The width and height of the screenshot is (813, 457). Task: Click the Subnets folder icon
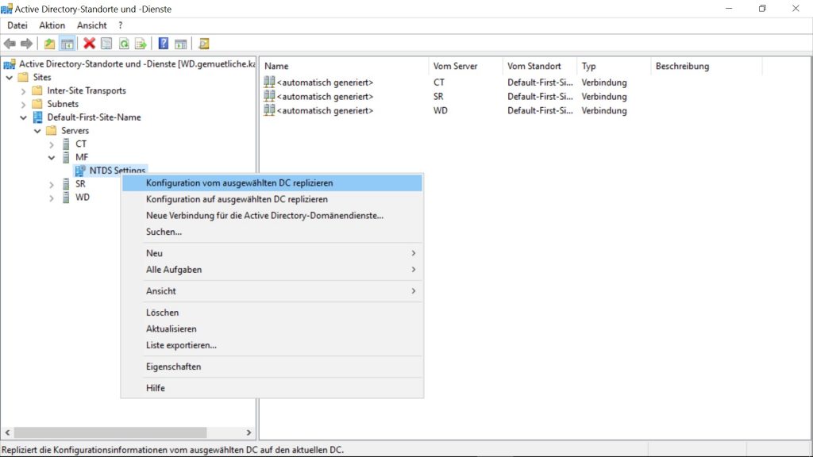pyautogui.click(x=37, y=104)
